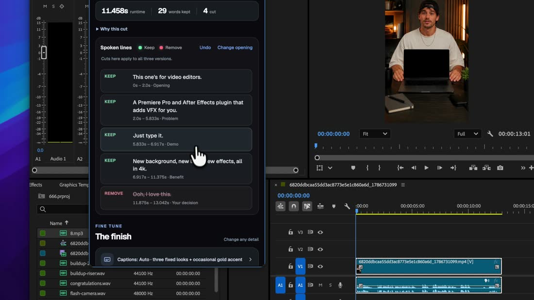Go to In point in monitor
Viewport: 534px width, 300px height.
[x=400, y=168]
